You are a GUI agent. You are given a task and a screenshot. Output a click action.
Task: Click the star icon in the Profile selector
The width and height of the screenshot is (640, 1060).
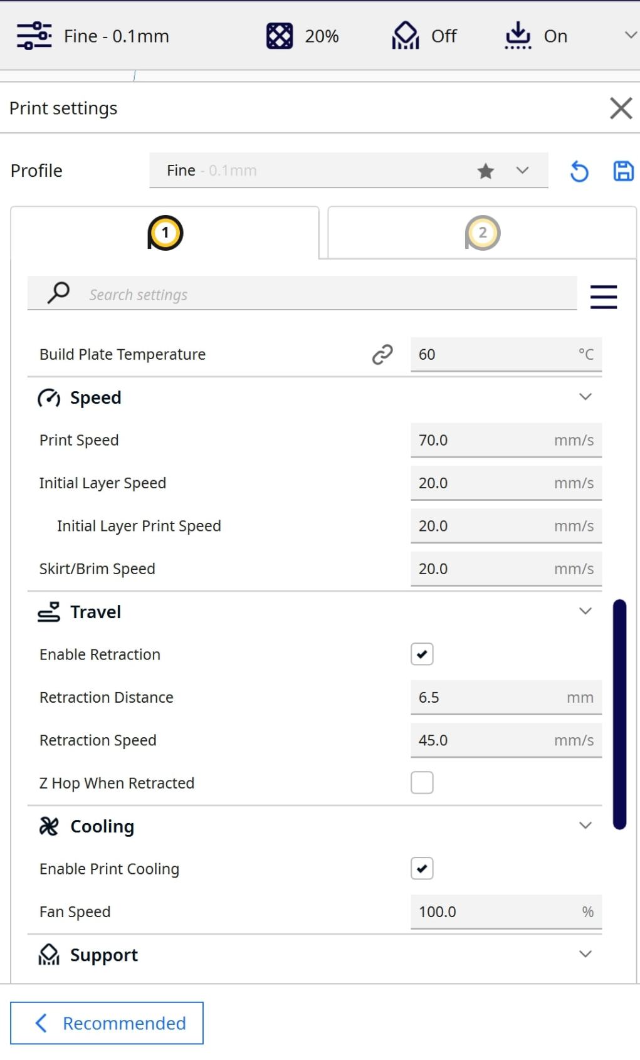[x=486, y=171]
